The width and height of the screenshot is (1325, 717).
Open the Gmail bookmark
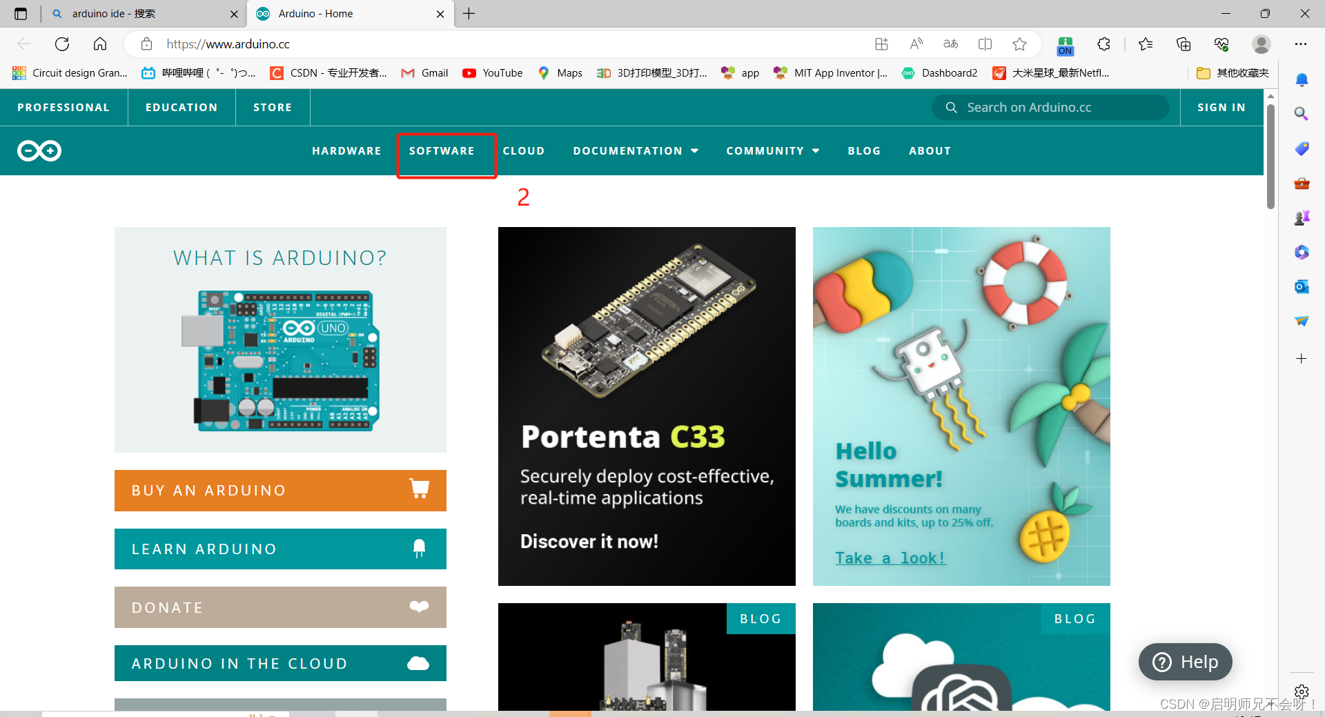point(424,73)
